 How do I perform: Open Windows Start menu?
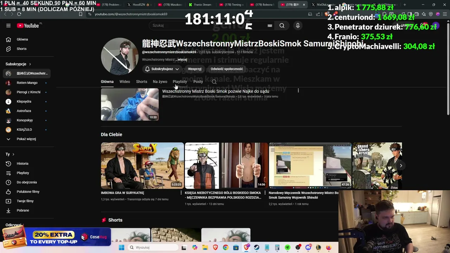pos(122,247)
